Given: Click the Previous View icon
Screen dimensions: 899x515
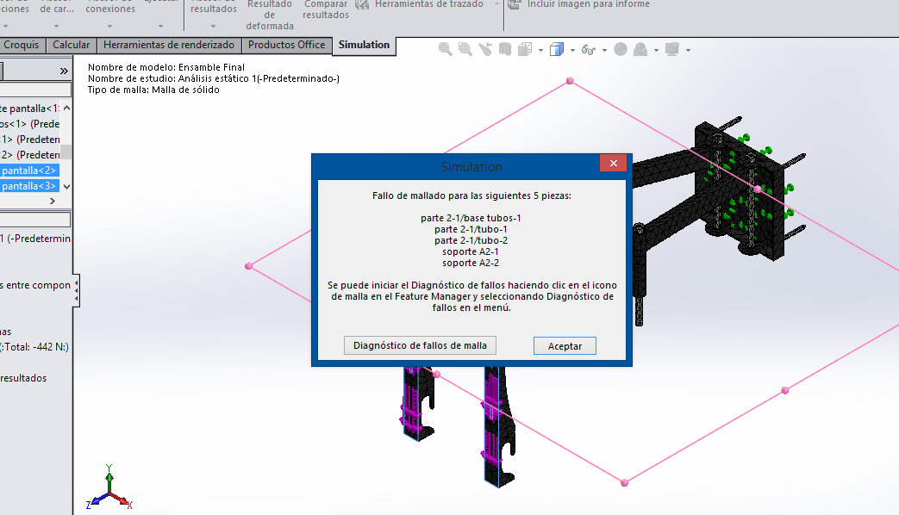Looking at the screenshot, I should (x=485, y=49).
